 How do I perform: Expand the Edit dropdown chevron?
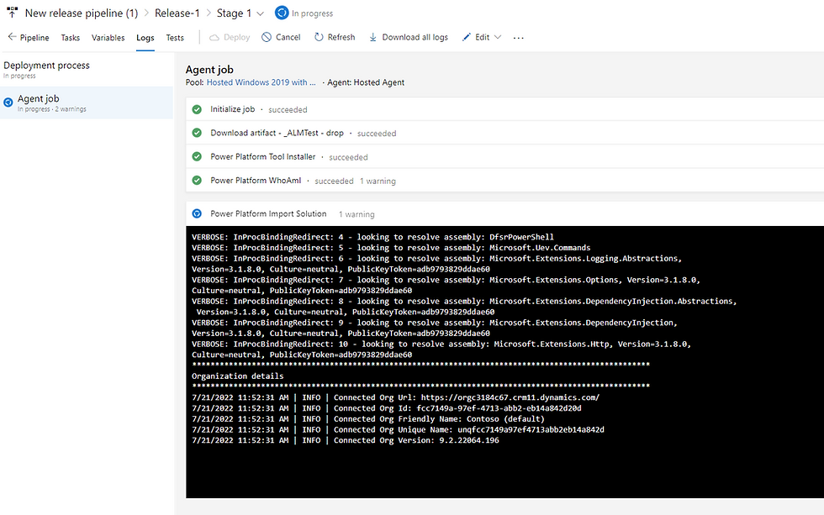498,37
